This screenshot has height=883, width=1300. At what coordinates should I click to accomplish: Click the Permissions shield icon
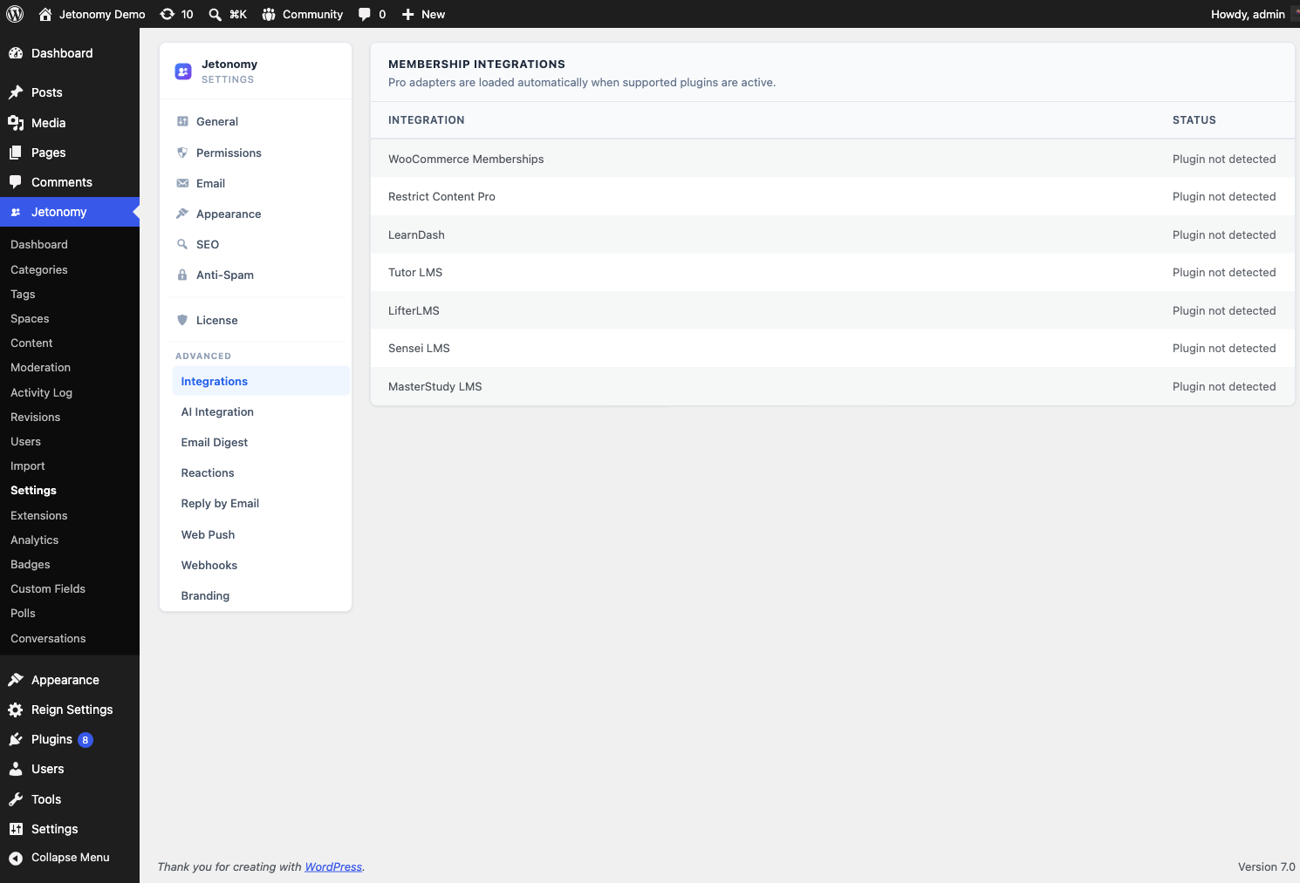click(x=182, y=153)
